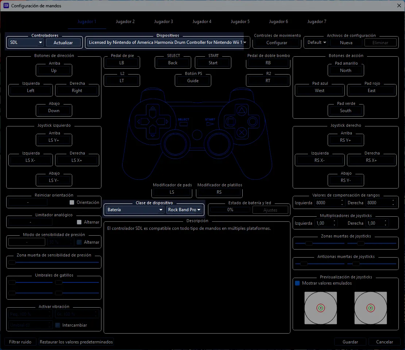This screenshot has height=350, width=405.
Task: Click Configurar for motion controls
Action: (277, 43)
